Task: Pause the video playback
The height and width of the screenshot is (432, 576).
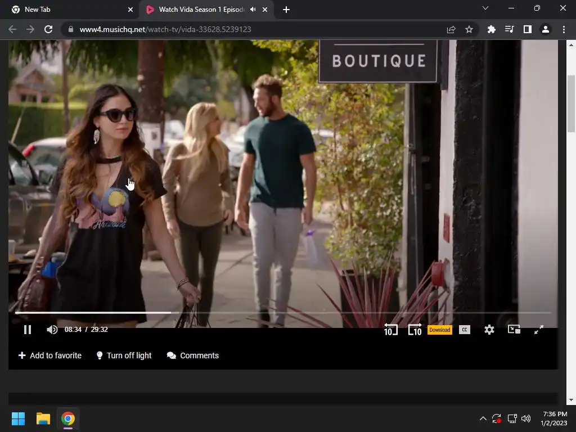Action: point(28,330)
